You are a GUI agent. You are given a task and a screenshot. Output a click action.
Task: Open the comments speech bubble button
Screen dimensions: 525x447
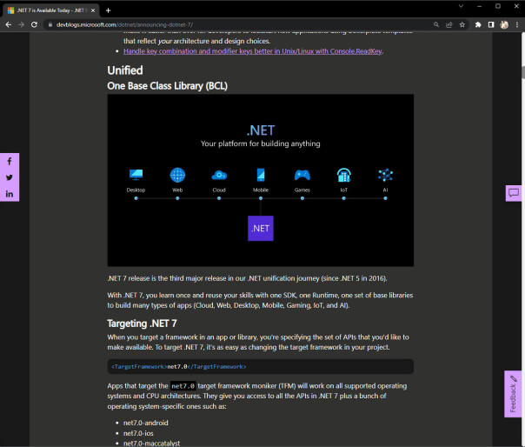coord(514,193)
